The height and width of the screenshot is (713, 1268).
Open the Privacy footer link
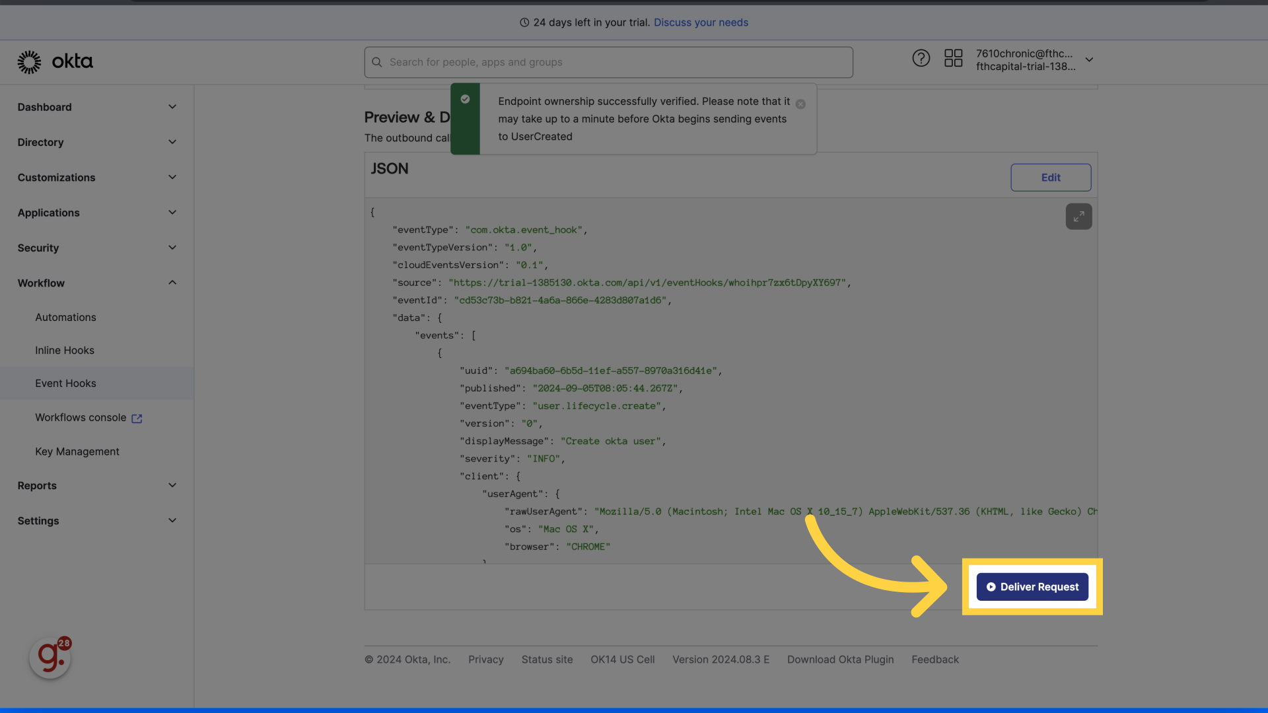(x=486, y=660)
